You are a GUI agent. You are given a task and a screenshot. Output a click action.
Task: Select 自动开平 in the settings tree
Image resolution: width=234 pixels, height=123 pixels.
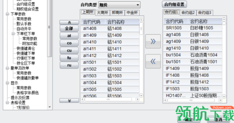coord(24,29)
